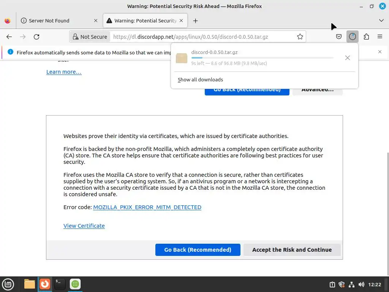
Task: Close the Warning: Potential Security tab
Action: pyautogui.click(x=181, y=21)
